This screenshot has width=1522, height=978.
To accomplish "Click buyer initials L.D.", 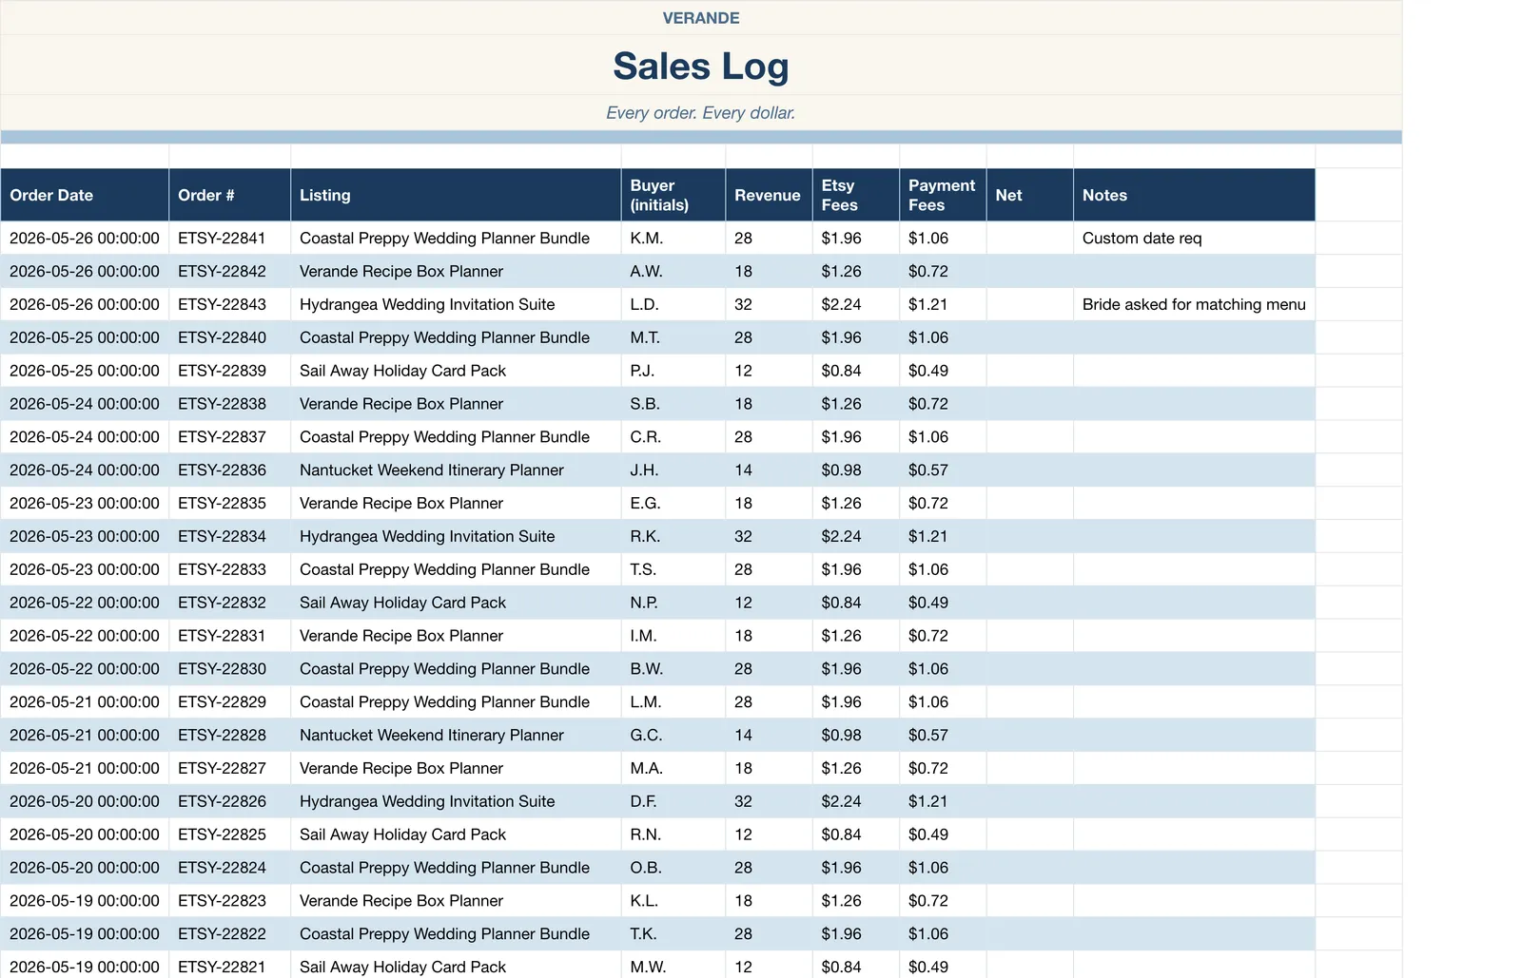I will pos(673,304).
